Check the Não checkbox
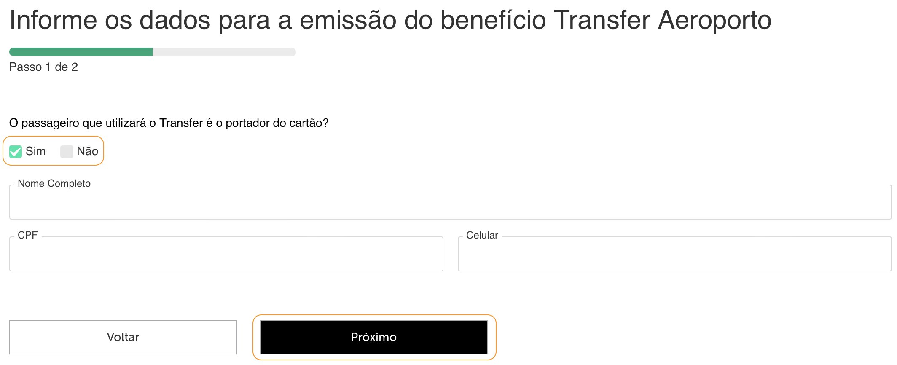This screenshot has height=365, width=897. [x=67, y=152]
